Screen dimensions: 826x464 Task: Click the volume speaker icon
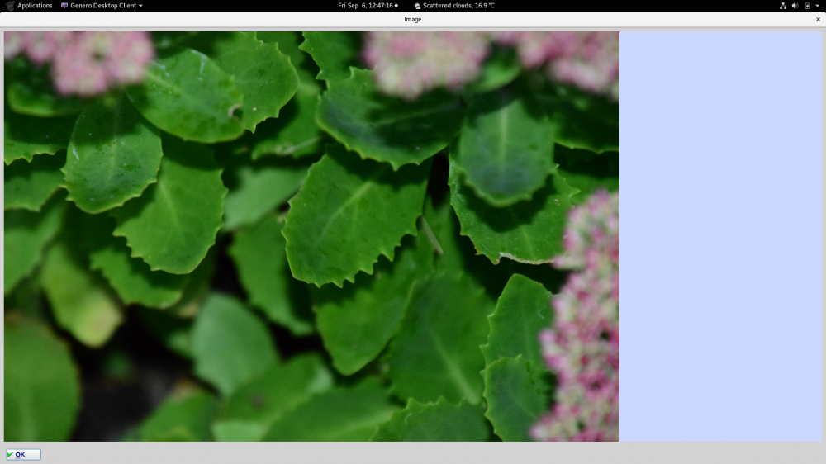(x=795, y=6)
